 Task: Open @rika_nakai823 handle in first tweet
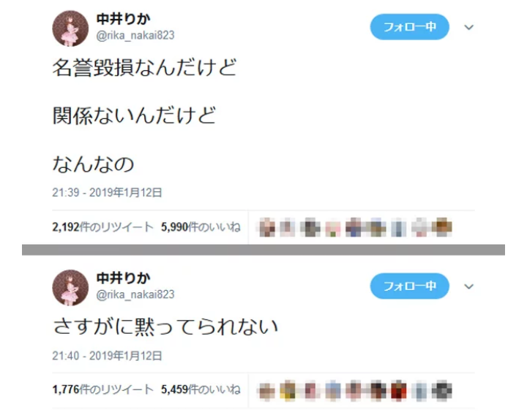135,35
